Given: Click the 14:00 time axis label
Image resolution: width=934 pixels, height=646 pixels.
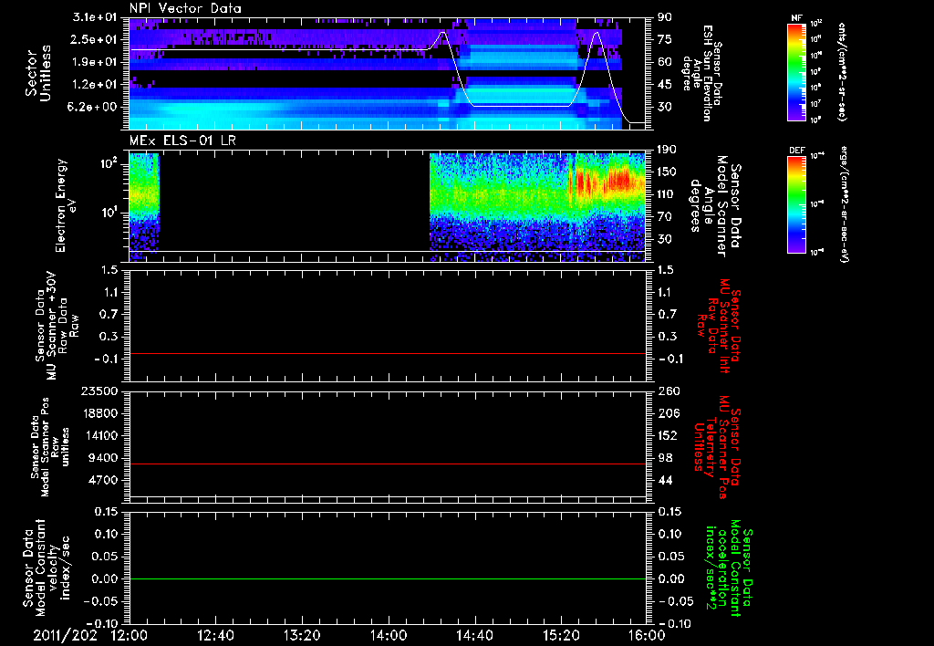Looking at the screenshot, I should tap(389, 635).
